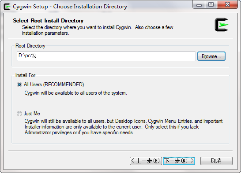Click the All Users label text
This screenshot has width=241, height=173.
[54, 85]
